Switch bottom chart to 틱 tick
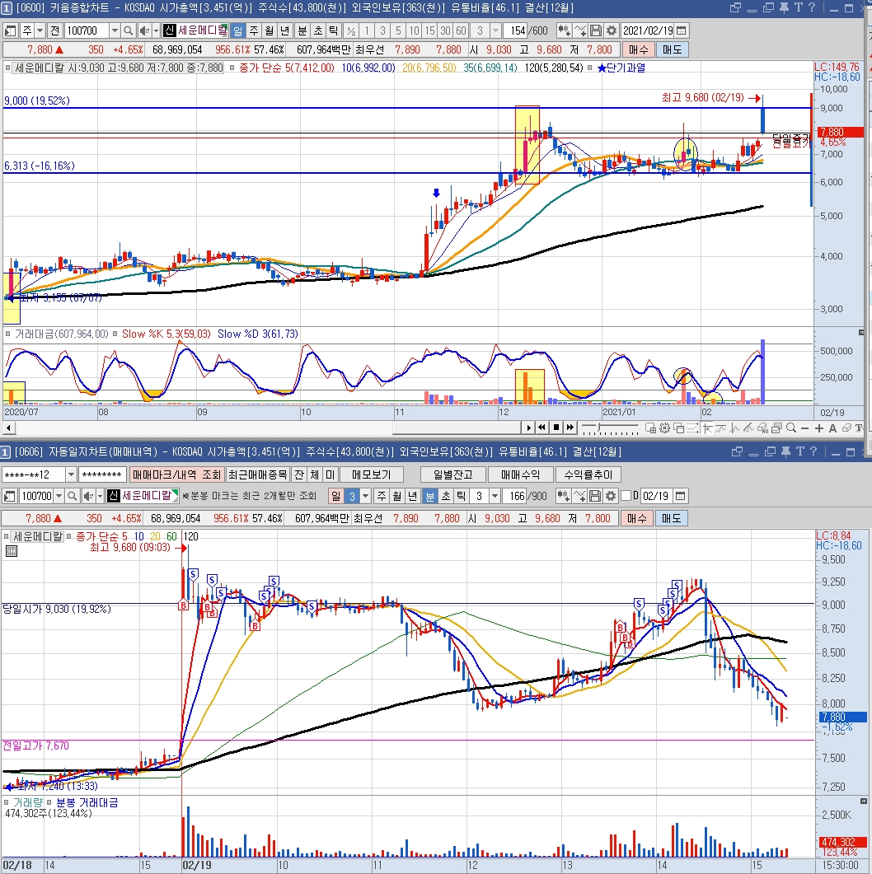 pyautogui.click(x=462, y=496)
